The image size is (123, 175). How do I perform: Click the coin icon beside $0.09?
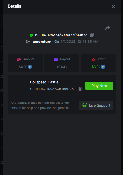pos(30,67)
